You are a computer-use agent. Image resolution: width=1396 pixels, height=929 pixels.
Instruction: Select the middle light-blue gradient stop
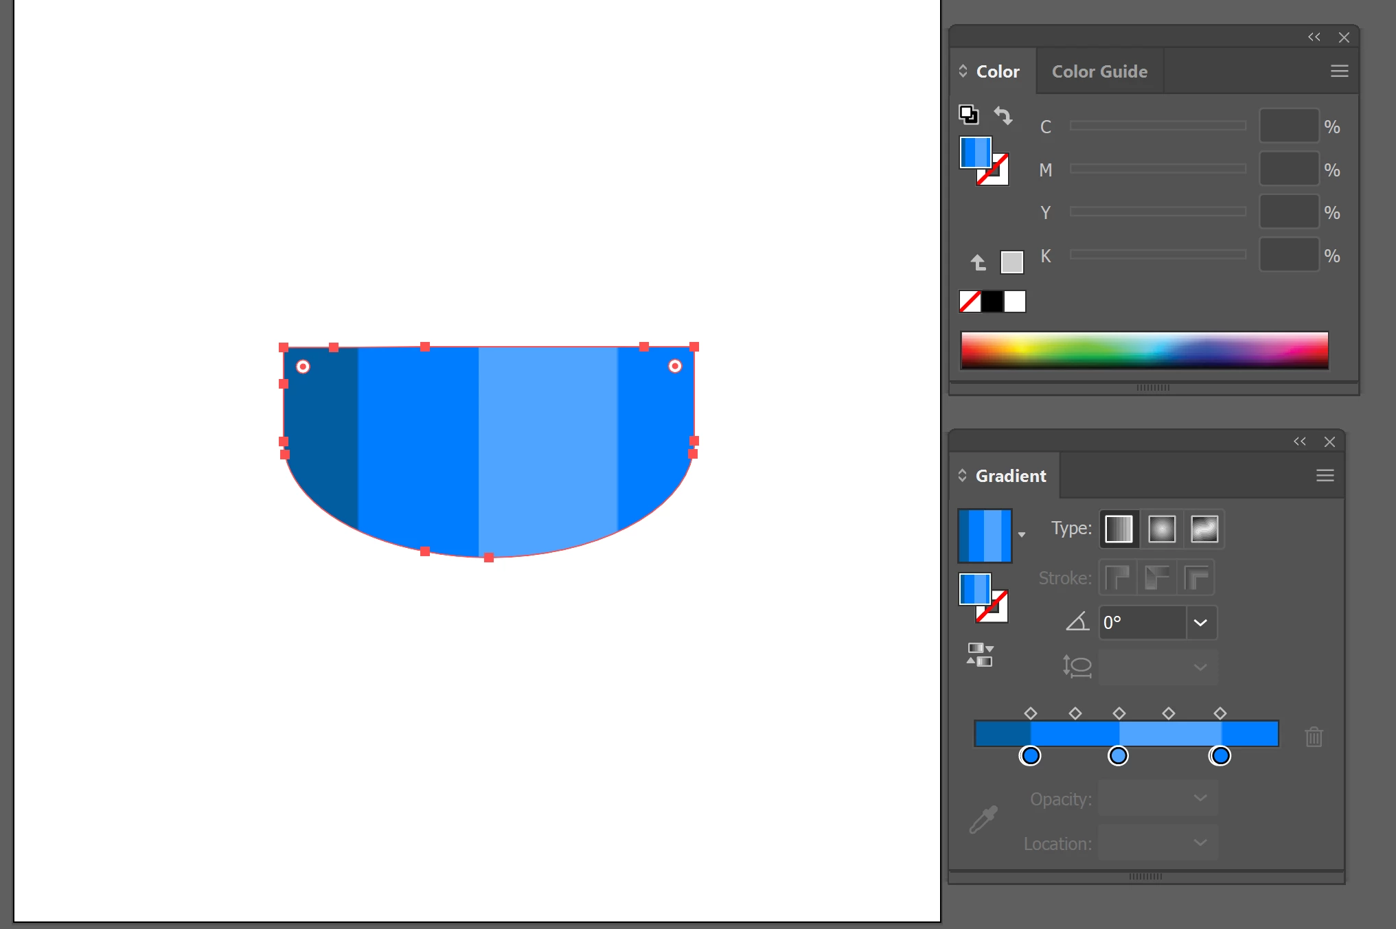(x=1118, y=756)
